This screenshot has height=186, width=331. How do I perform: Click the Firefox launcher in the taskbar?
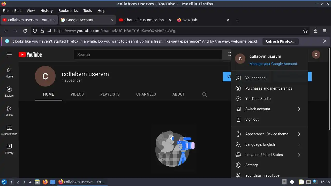pos(45,182)
